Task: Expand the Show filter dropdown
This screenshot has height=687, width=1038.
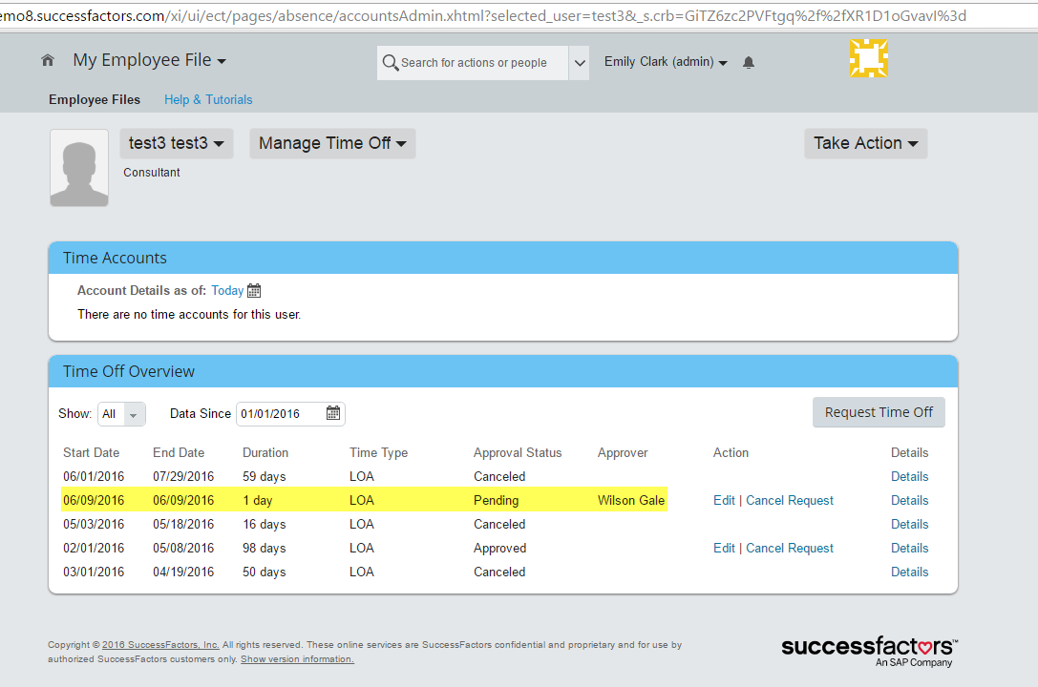Action: coord(122,414)
